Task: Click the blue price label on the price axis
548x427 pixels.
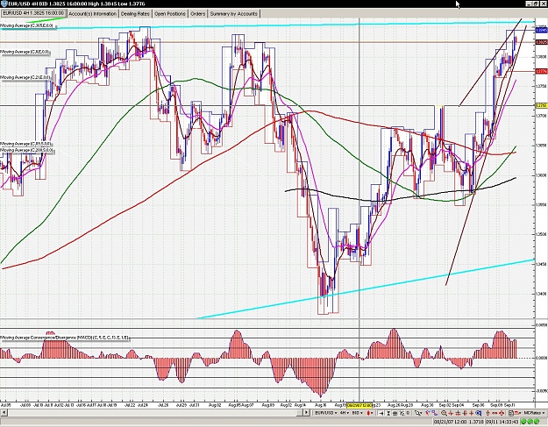Action: [x=541, y=31]
